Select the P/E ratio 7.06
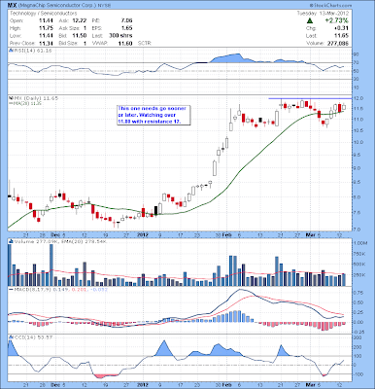The image size is (375, 389). tap(126, 20)
